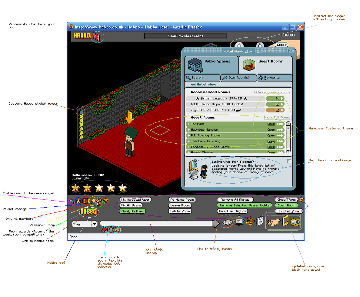
Task: Click the Hide recommendations link
Action: coord(272,92)
